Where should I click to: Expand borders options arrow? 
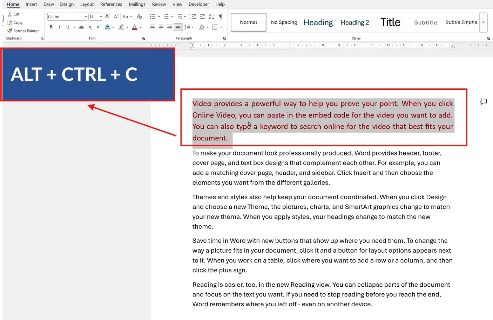coord(221,27)
